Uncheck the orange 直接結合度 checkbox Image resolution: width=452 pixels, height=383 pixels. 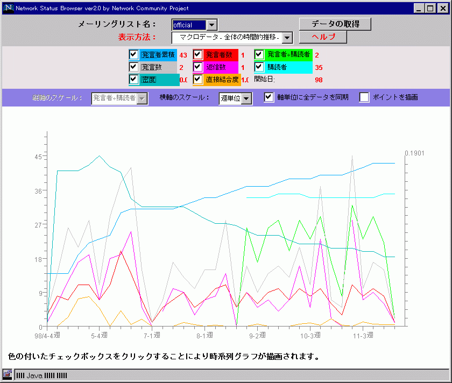(x=197, y=80)
